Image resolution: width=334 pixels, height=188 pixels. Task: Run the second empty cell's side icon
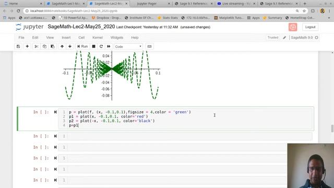55,147
